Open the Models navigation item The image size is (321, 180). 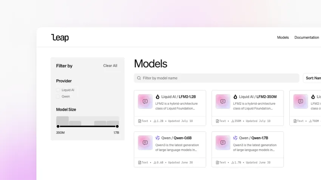pyautogui.click(x=283, y=38)
